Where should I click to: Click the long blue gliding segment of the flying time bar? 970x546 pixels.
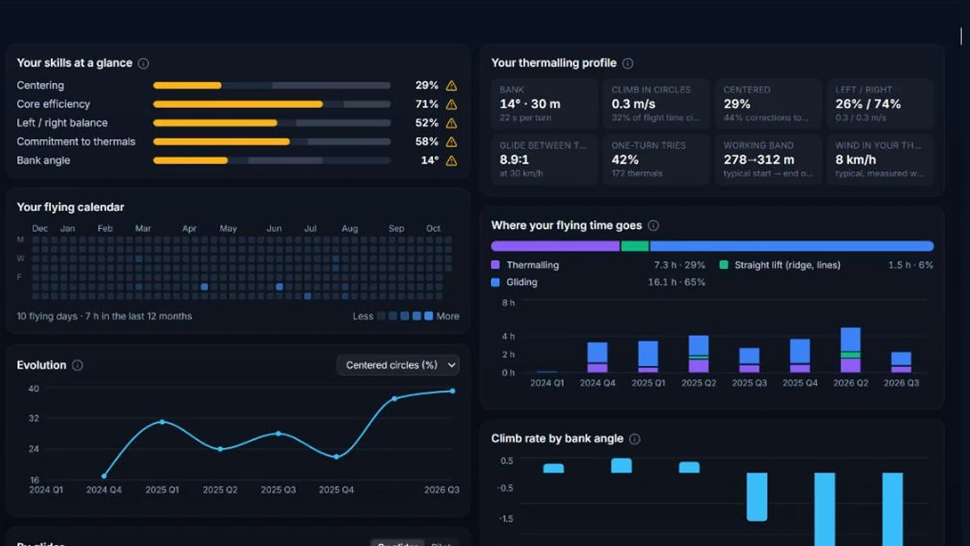point(792,246)
